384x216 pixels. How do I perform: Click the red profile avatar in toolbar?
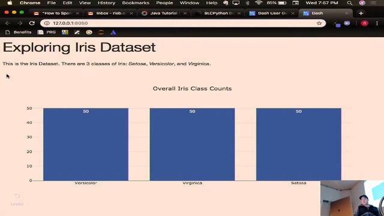(x=364, y=23)
